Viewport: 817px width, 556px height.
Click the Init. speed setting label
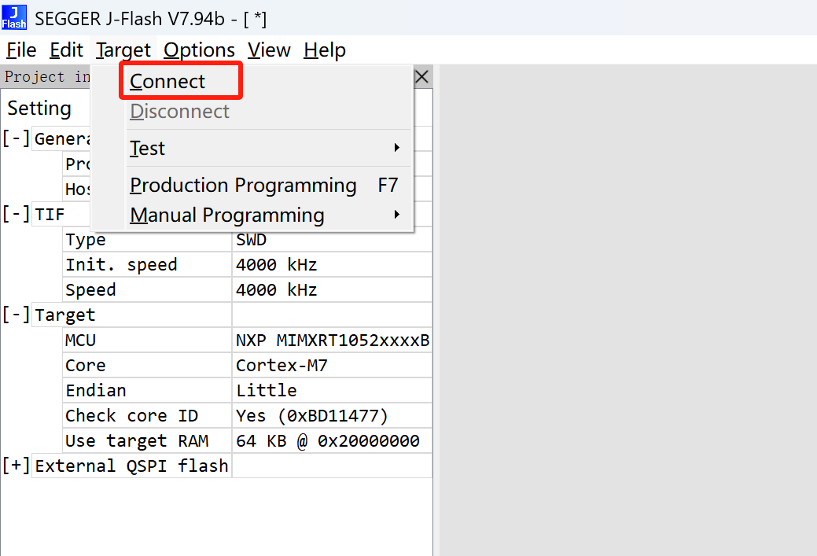tap(147, 265)
